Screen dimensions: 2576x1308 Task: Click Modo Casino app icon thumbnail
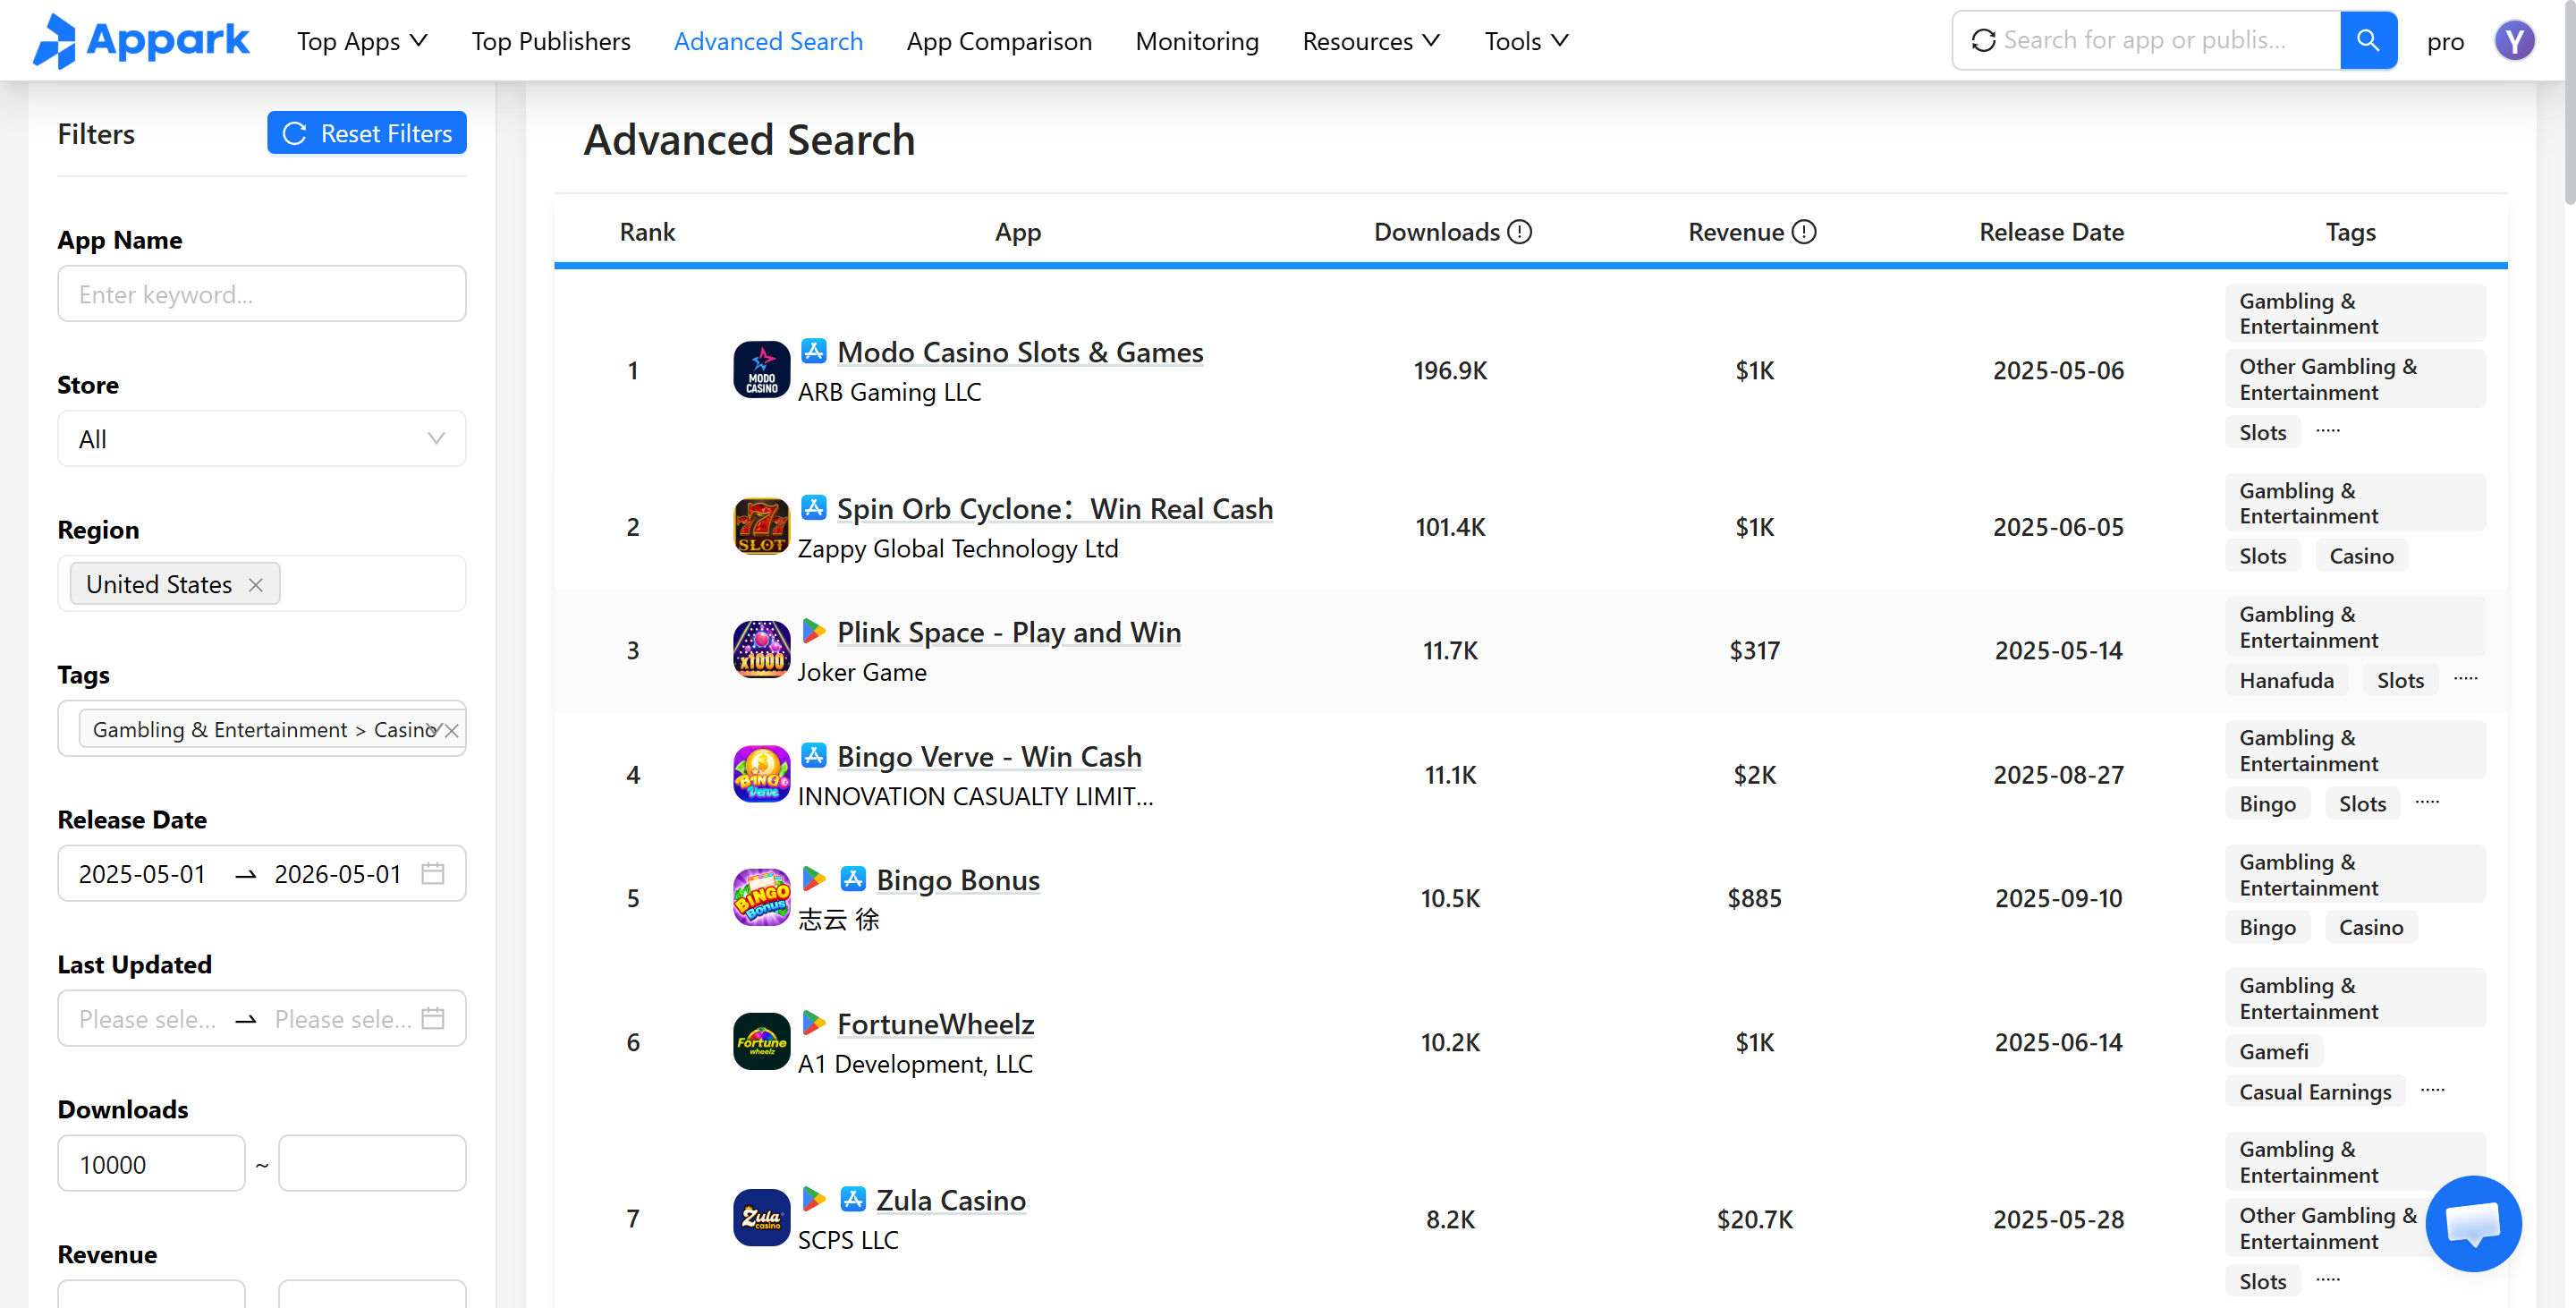click(x=761, y=370)
